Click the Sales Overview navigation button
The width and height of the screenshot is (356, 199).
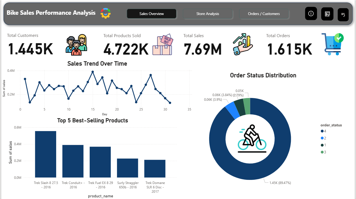tap(152, 14)
